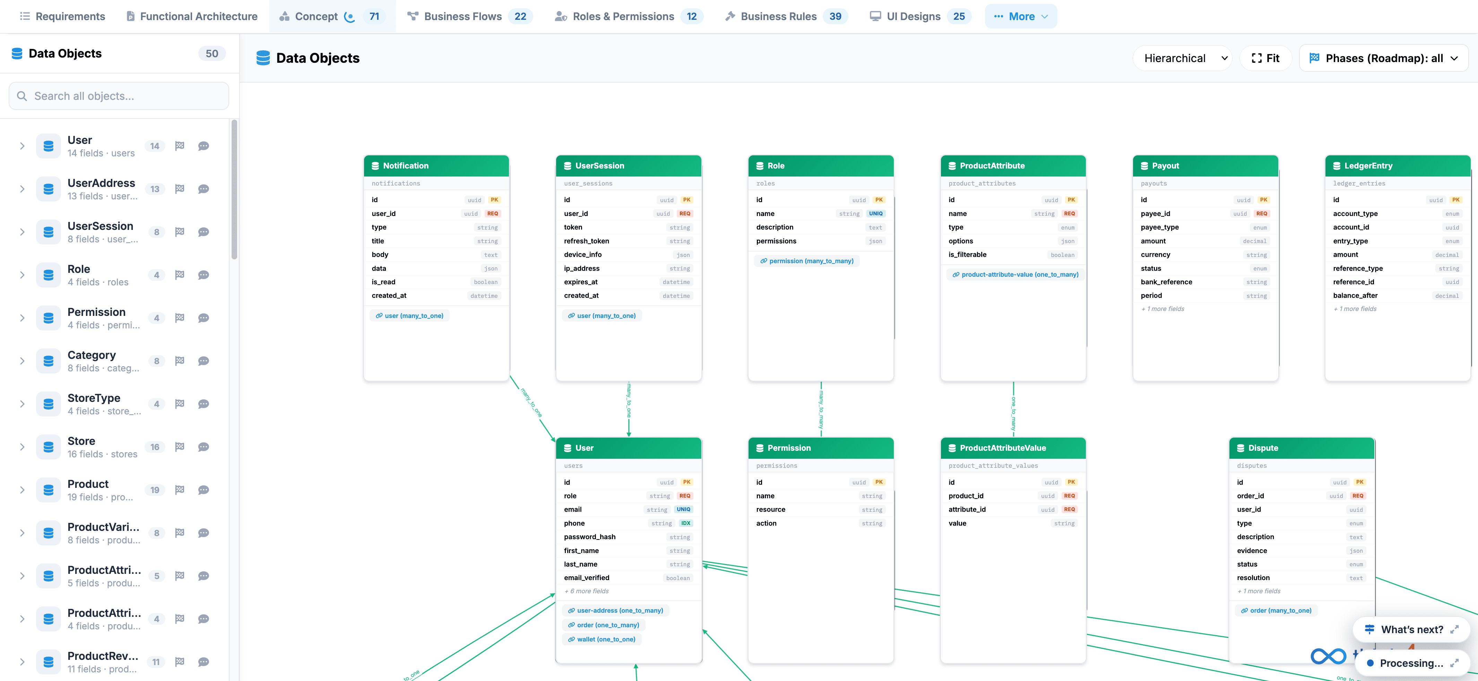Expand the What's next? panel icon
Image resolution: width=1478 pixels, height=681 pixels.
click(1454, 629)
